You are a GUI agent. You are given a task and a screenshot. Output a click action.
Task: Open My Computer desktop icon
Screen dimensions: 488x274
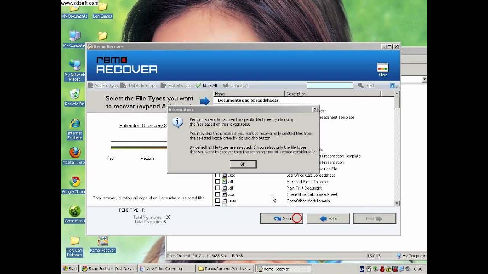75,39
